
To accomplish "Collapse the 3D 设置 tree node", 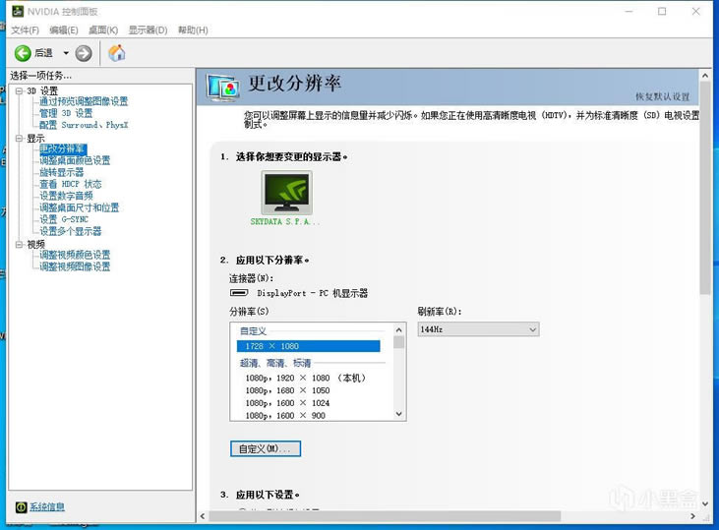I will tap(19, 90).
